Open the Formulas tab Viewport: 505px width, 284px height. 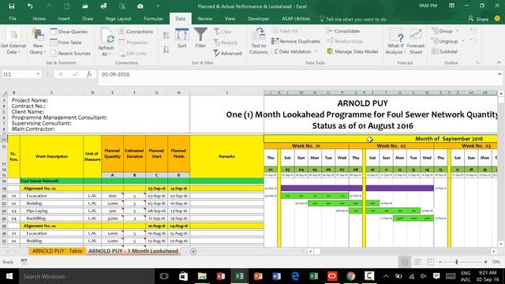(x=153, y=19)
